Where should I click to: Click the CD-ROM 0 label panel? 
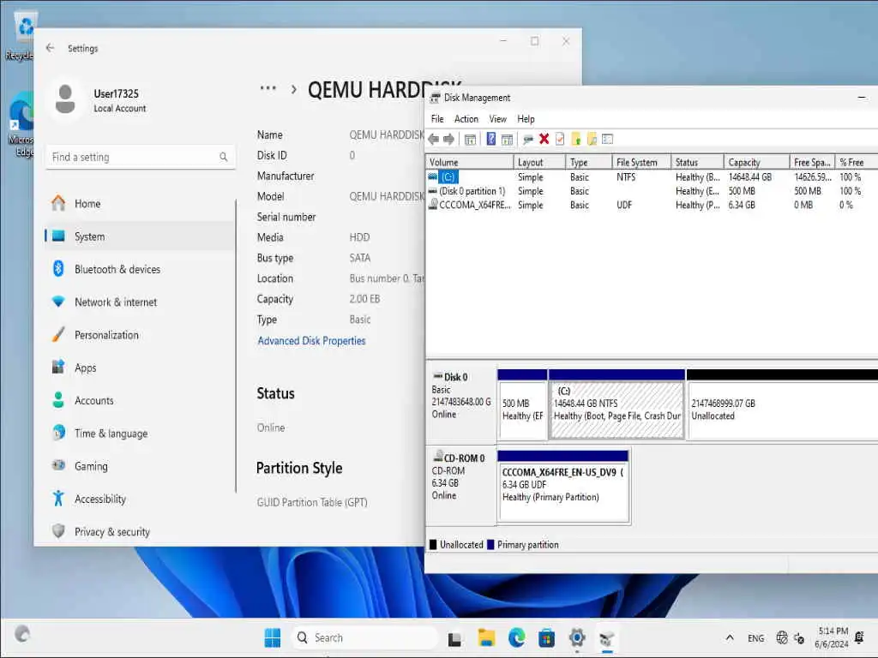click(x=460, y=486)
